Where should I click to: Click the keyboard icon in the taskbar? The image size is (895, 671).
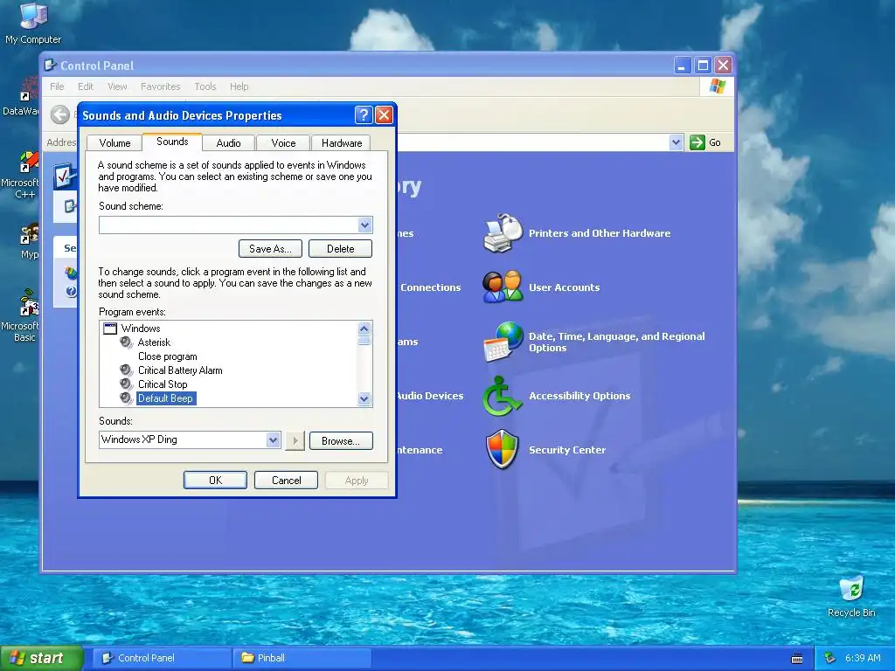pos(797,659)
